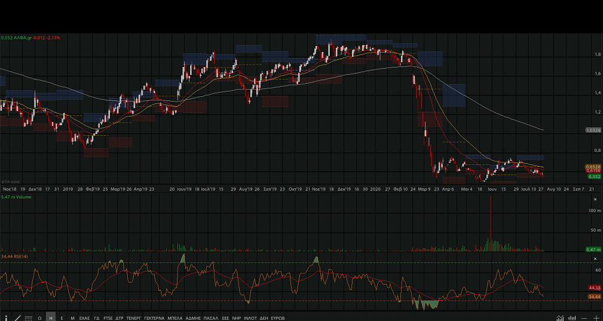Open the info icon in bottom toolbar
The height and width of the screenshot is (321, 603).
[x=6, y=318]
